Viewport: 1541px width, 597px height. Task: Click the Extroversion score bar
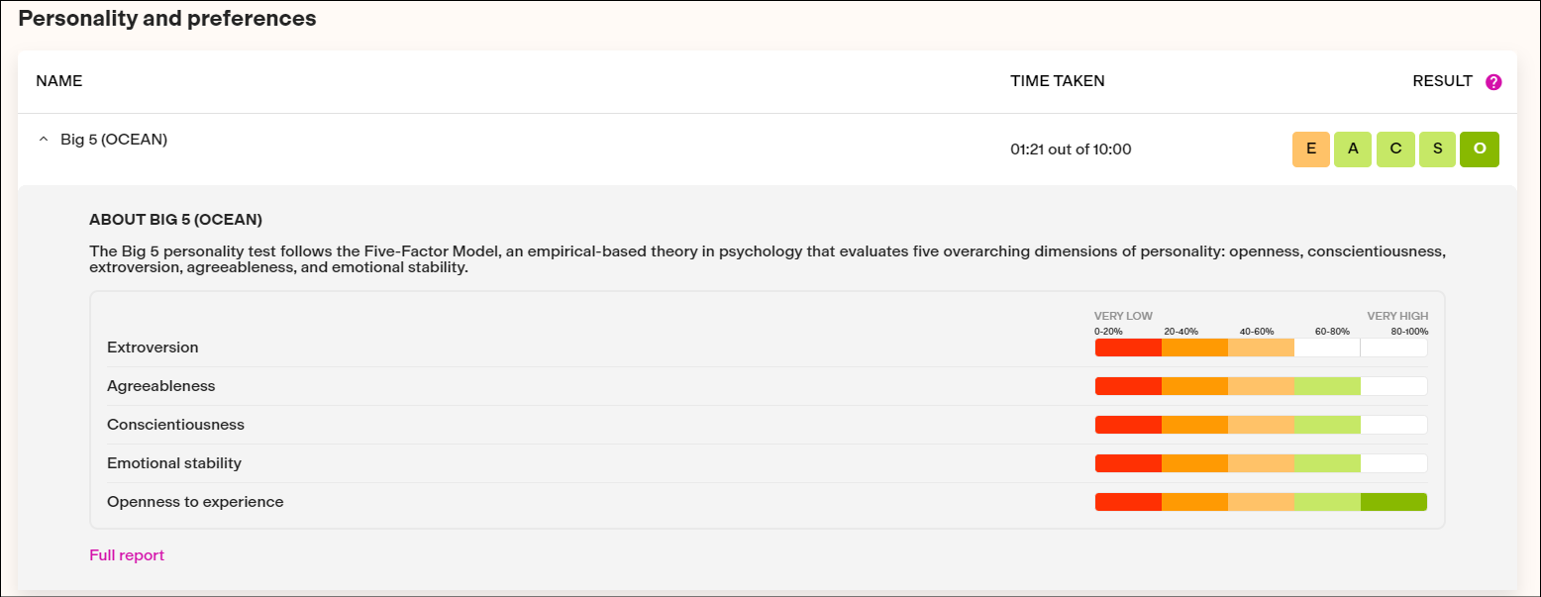[x=1260, y=348]
